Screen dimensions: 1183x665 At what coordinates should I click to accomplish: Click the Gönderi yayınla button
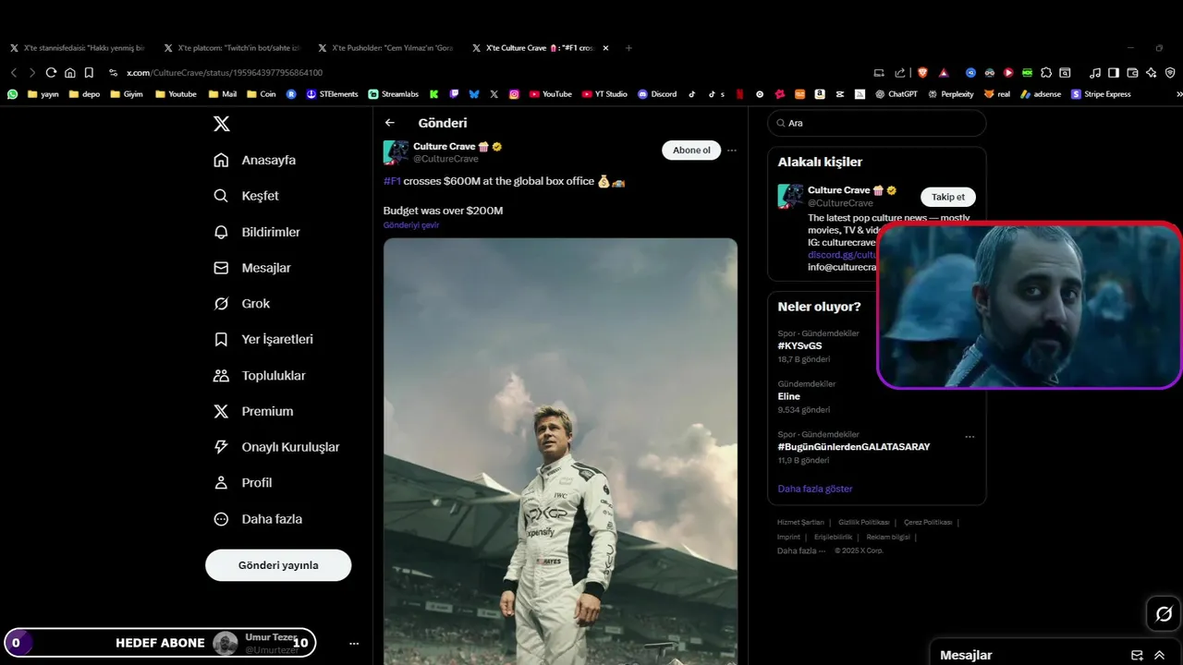tap(278, 565)
